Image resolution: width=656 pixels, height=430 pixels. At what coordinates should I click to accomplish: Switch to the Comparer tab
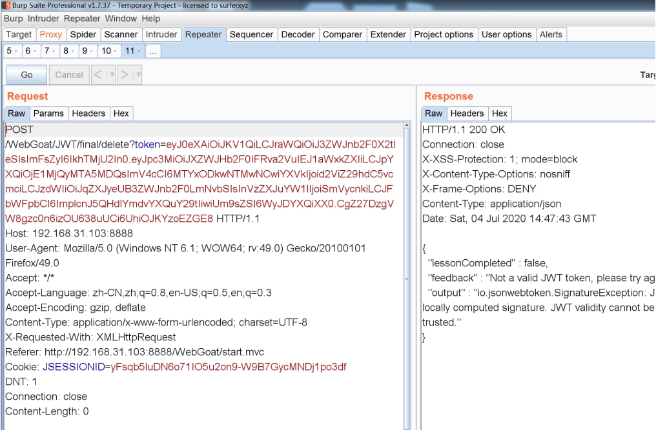(x=342, y=34)
